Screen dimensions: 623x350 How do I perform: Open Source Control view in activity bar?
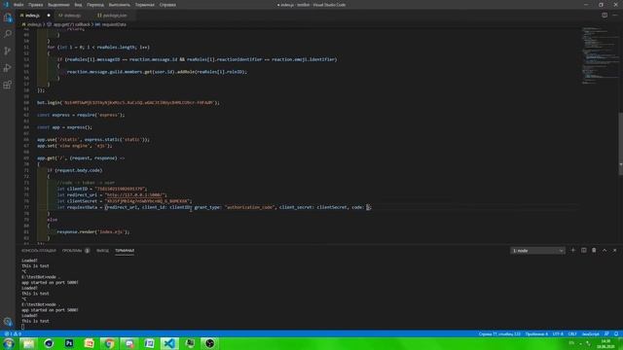[x=8, y=51]
